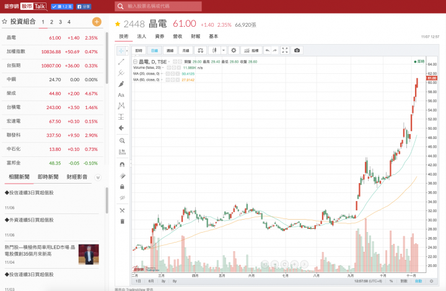Open MA (60, close, 0) dropdown arrow
Image resolution: width=446 pixels, height=291 pixels.
pyautogui.click(x=162, y=80)
